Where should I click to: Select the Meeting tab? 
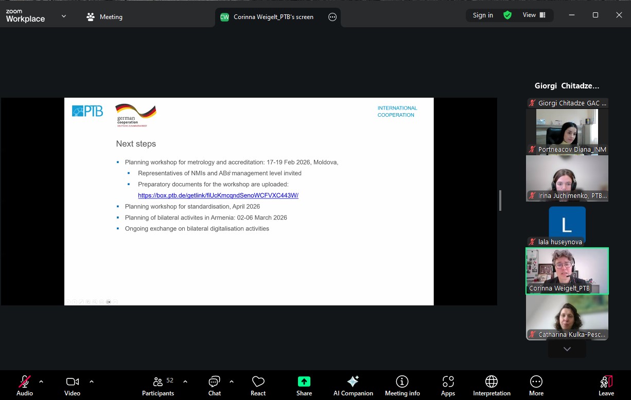(105, 17)
